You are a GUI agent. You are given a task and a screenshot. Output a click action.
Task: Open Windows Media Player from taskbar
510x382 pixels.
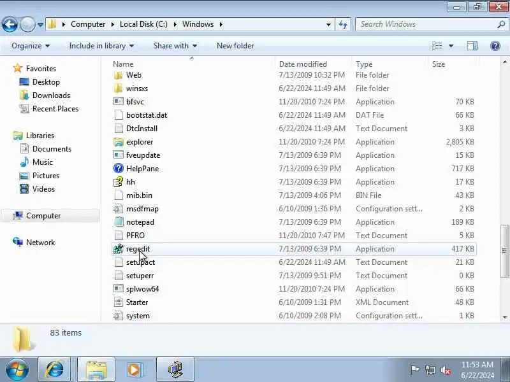tap(134, 370)
